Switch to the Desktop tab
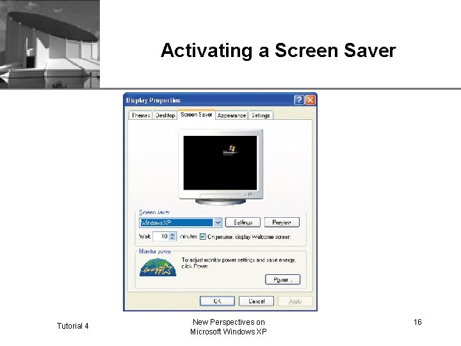 (165, 115)
